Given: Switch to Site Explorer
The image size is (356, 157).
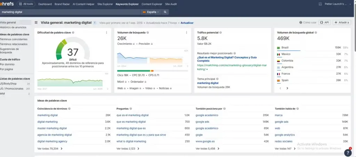Looking at the screenshot, I should pos(105,4).
